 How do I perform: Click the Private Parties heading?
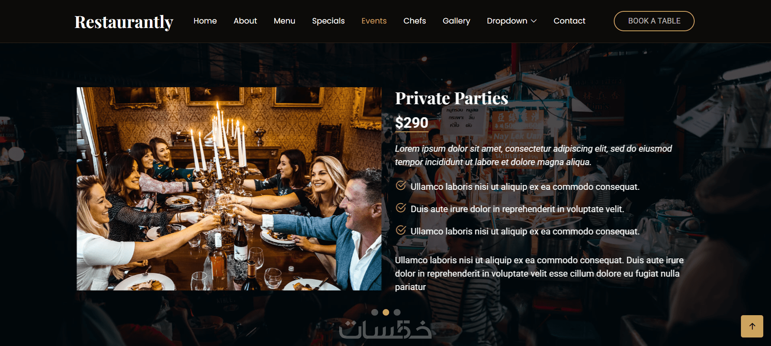coord(452,98)
